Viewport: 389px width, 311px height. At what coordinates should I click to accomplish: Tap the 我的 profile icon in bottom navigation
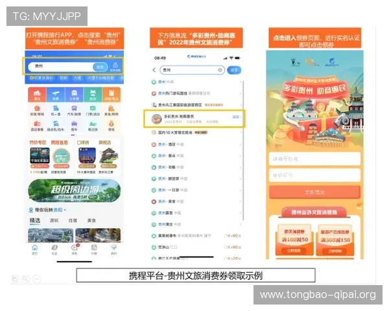click(x=114, y=249)
